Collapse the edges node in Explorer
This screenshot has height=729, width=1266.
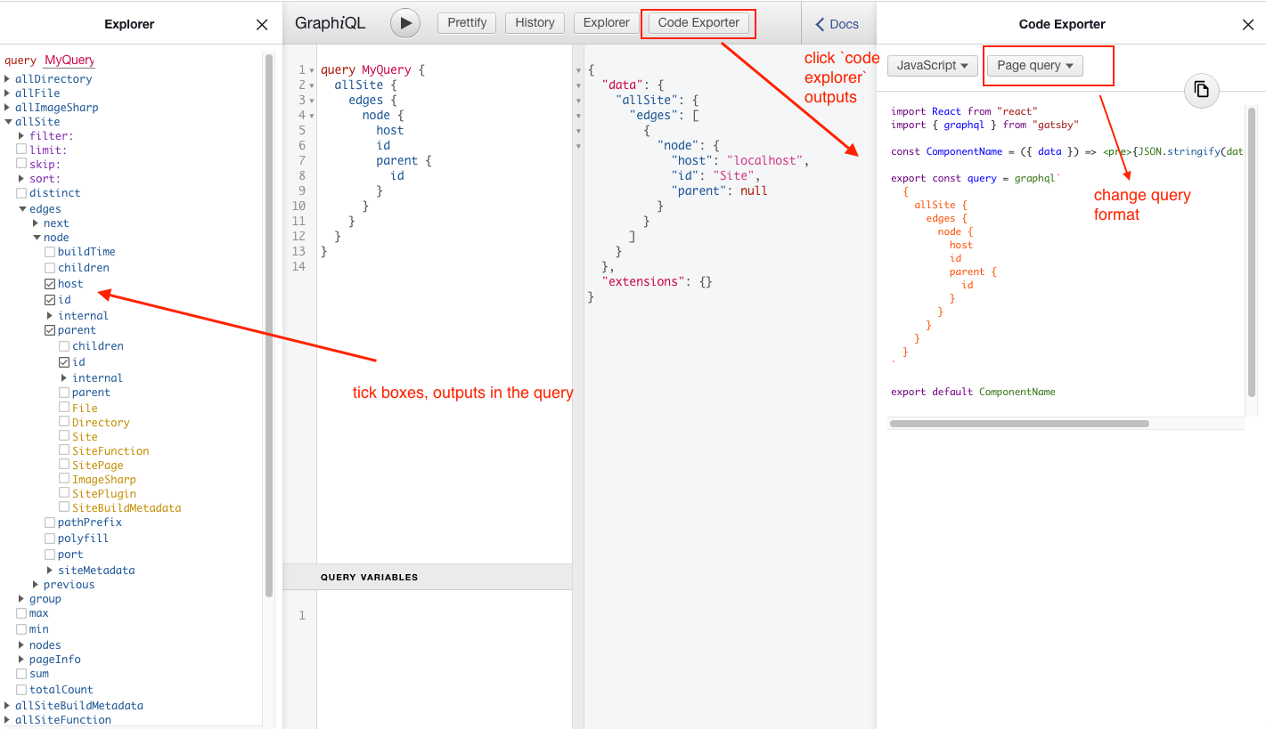tap(22, 208)
